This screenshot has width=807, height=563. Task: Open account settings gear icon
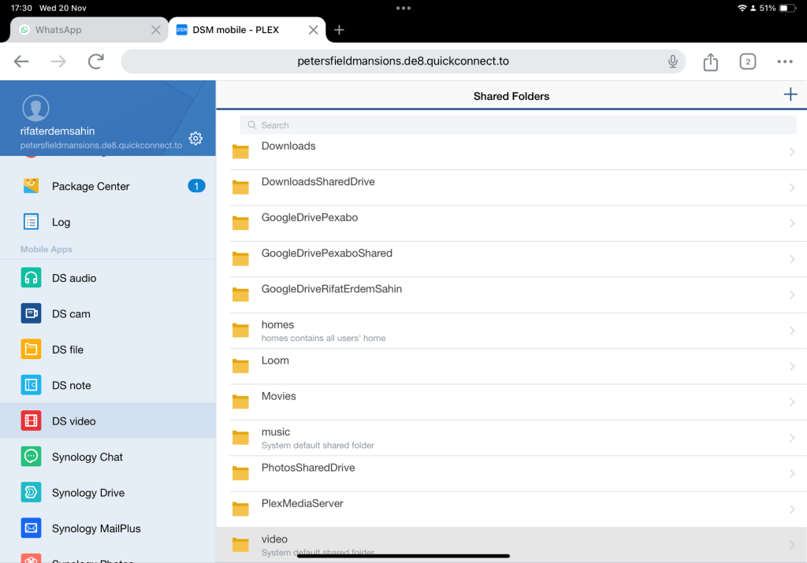[195, 139]
